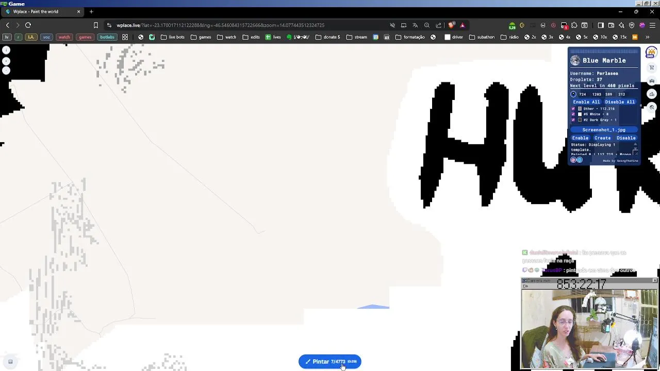Click the Brave Shields lion icon
Image resolution: width=660 pixels, height=371 pixels.
(x=452, y=25)
